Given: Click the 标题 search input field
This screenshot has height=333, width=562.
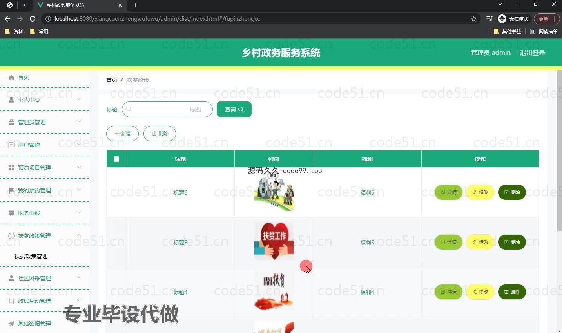Looking at the screenshot, I should coord(167,109).
